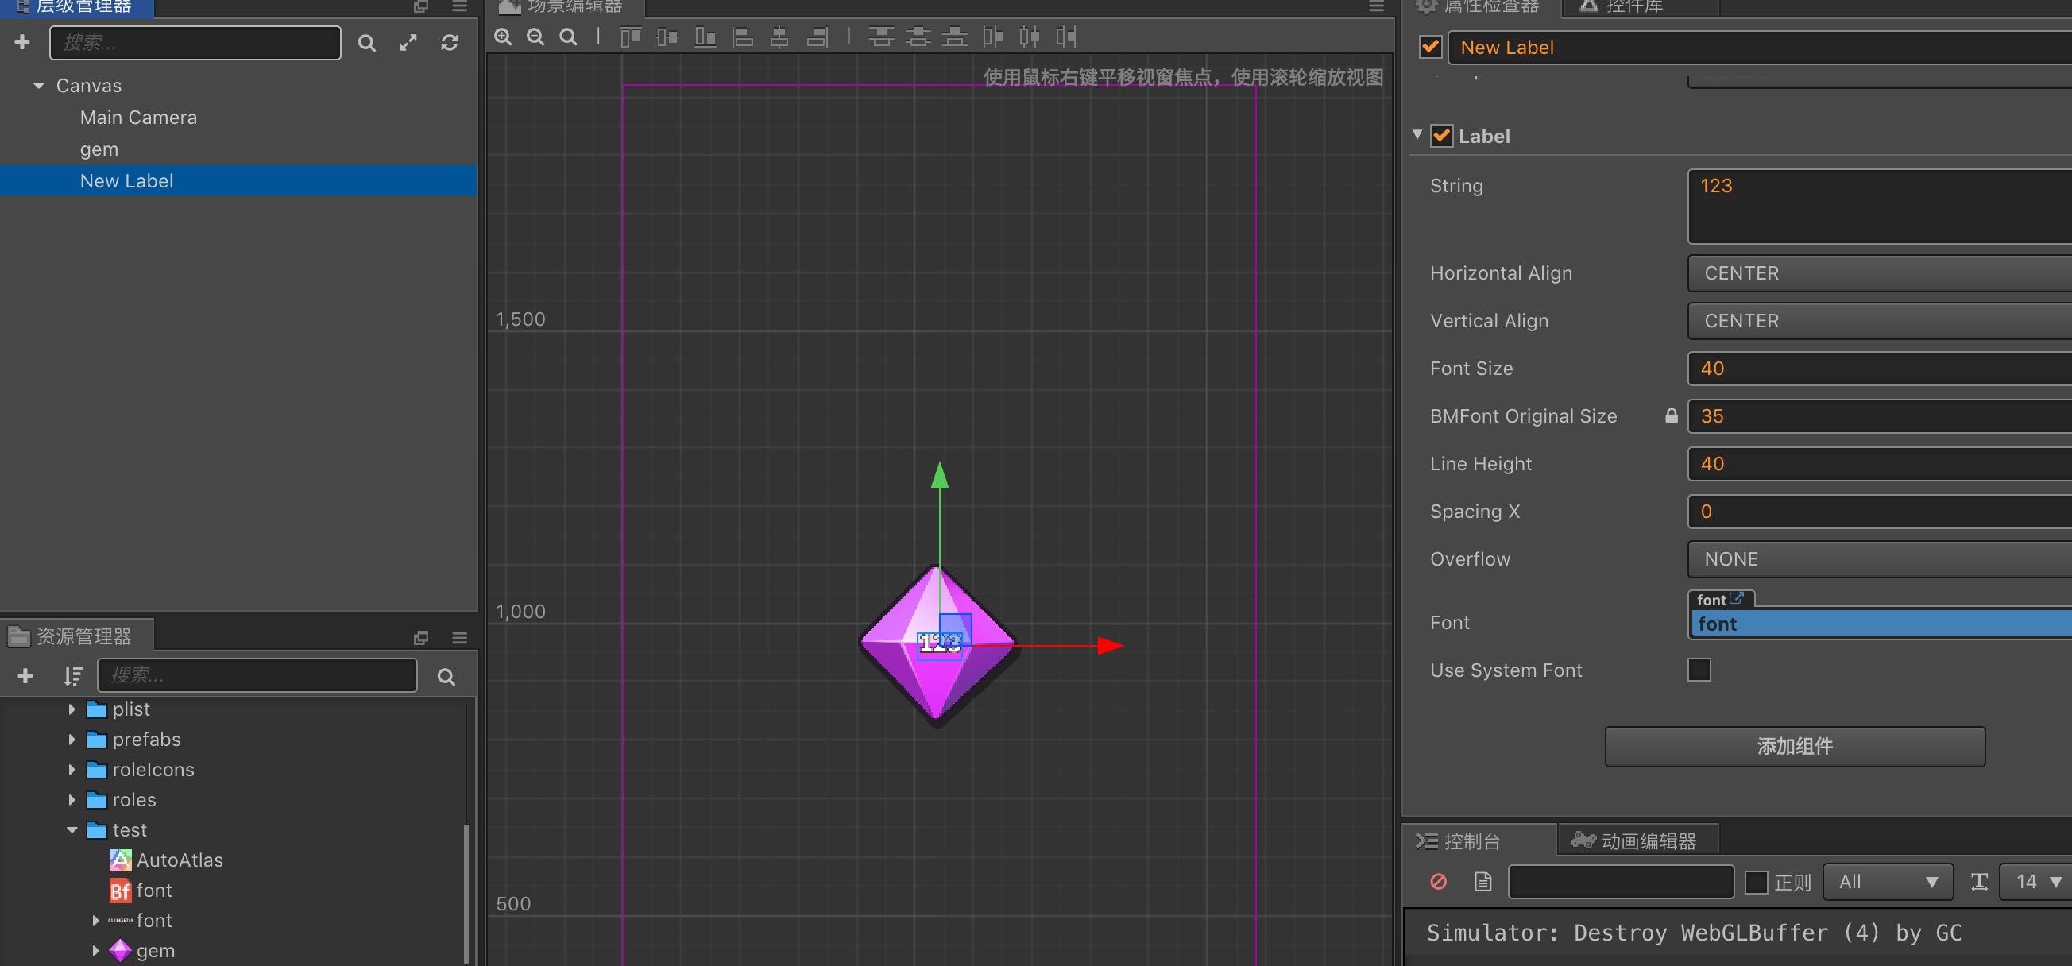Toggle the Use System Font checkbox
Viewport: 2072px width, 966px height.
pyautogui.click(x=1698, y=669)
